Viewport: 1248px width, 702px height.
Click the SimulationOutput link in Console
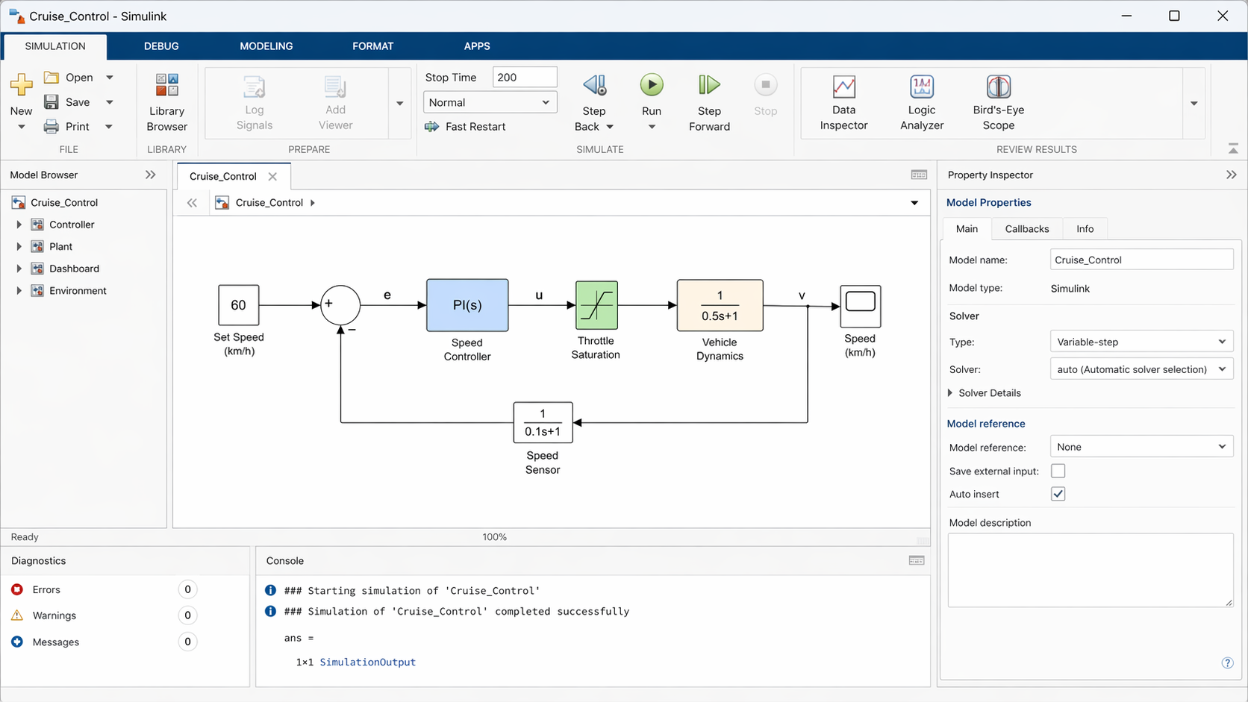click(367, 662)
